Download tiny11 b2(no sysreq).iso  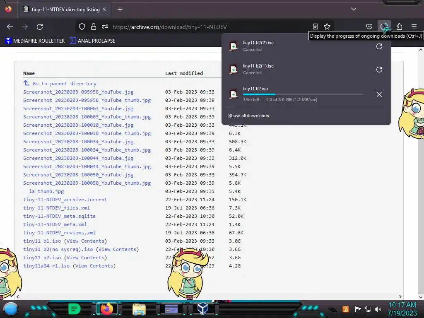click(58, 249)
